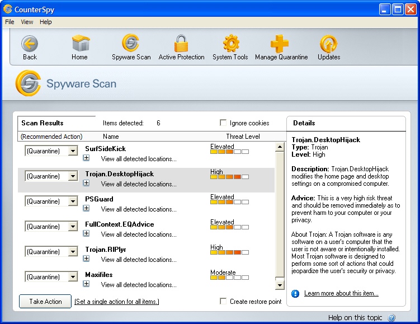
Task: Expand detected locations for Maxifiles
Action: tap(86, 284)
